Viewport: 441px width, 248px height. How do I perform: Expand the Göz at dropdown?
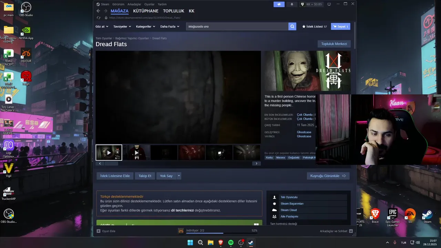point(102,27)
